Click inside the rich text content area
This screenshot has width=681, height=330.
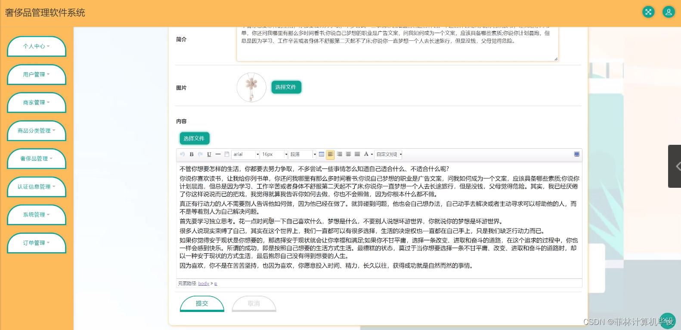click(379, 220)
